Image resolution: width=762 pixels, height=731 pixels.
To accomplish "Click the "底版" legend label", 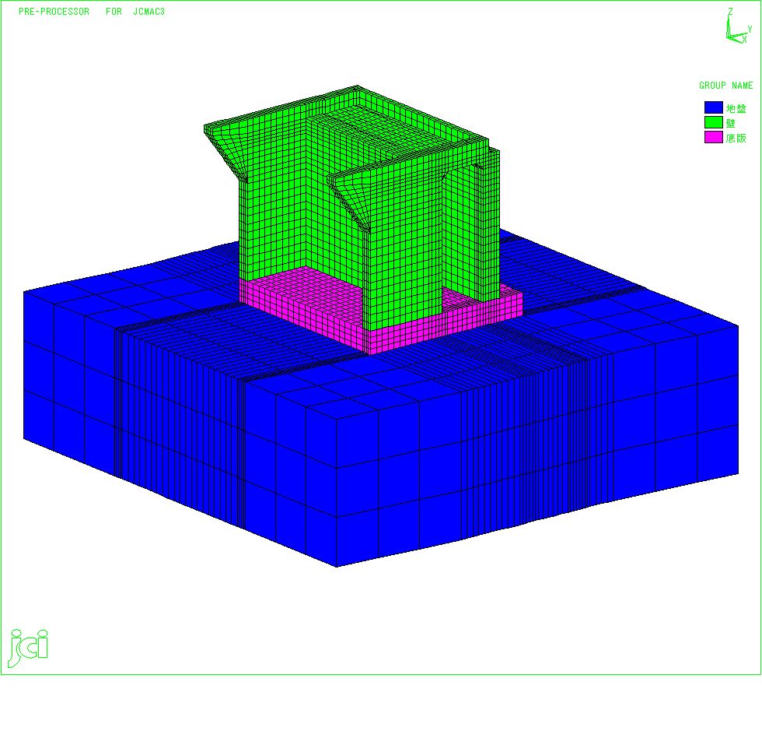I will coord(736,138).
